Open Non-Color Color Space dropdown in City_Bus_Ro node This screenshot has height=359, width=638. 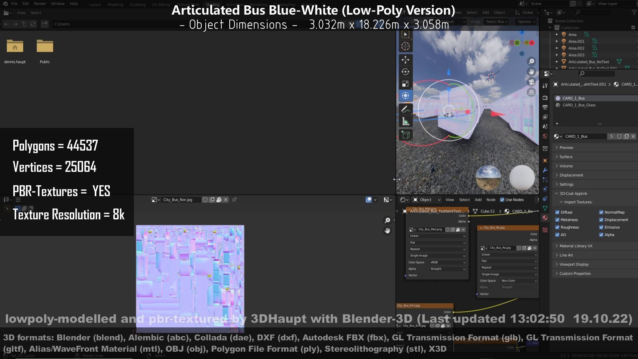tap(519, 281)
